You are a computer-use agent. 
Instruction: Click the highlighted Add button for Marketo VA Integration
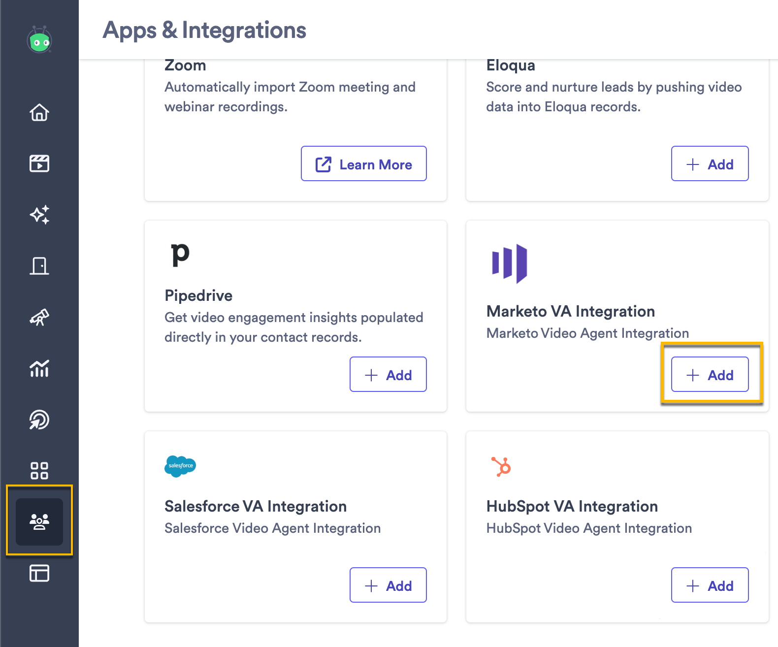point(710,374)
